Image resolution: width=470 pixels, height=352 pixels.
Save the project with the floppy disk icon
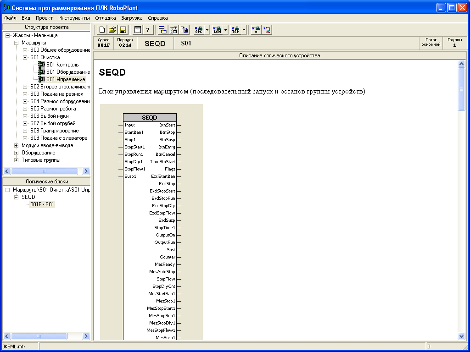tap(123, 30)
